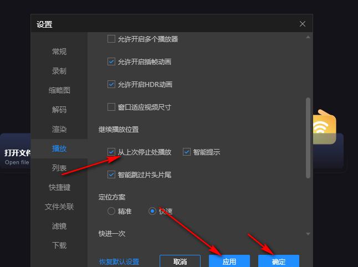Click the settings panel vertical scrollbar
The width and height of the screenshot is (358, 267).
pyautogui.click(x=308, y=138)
